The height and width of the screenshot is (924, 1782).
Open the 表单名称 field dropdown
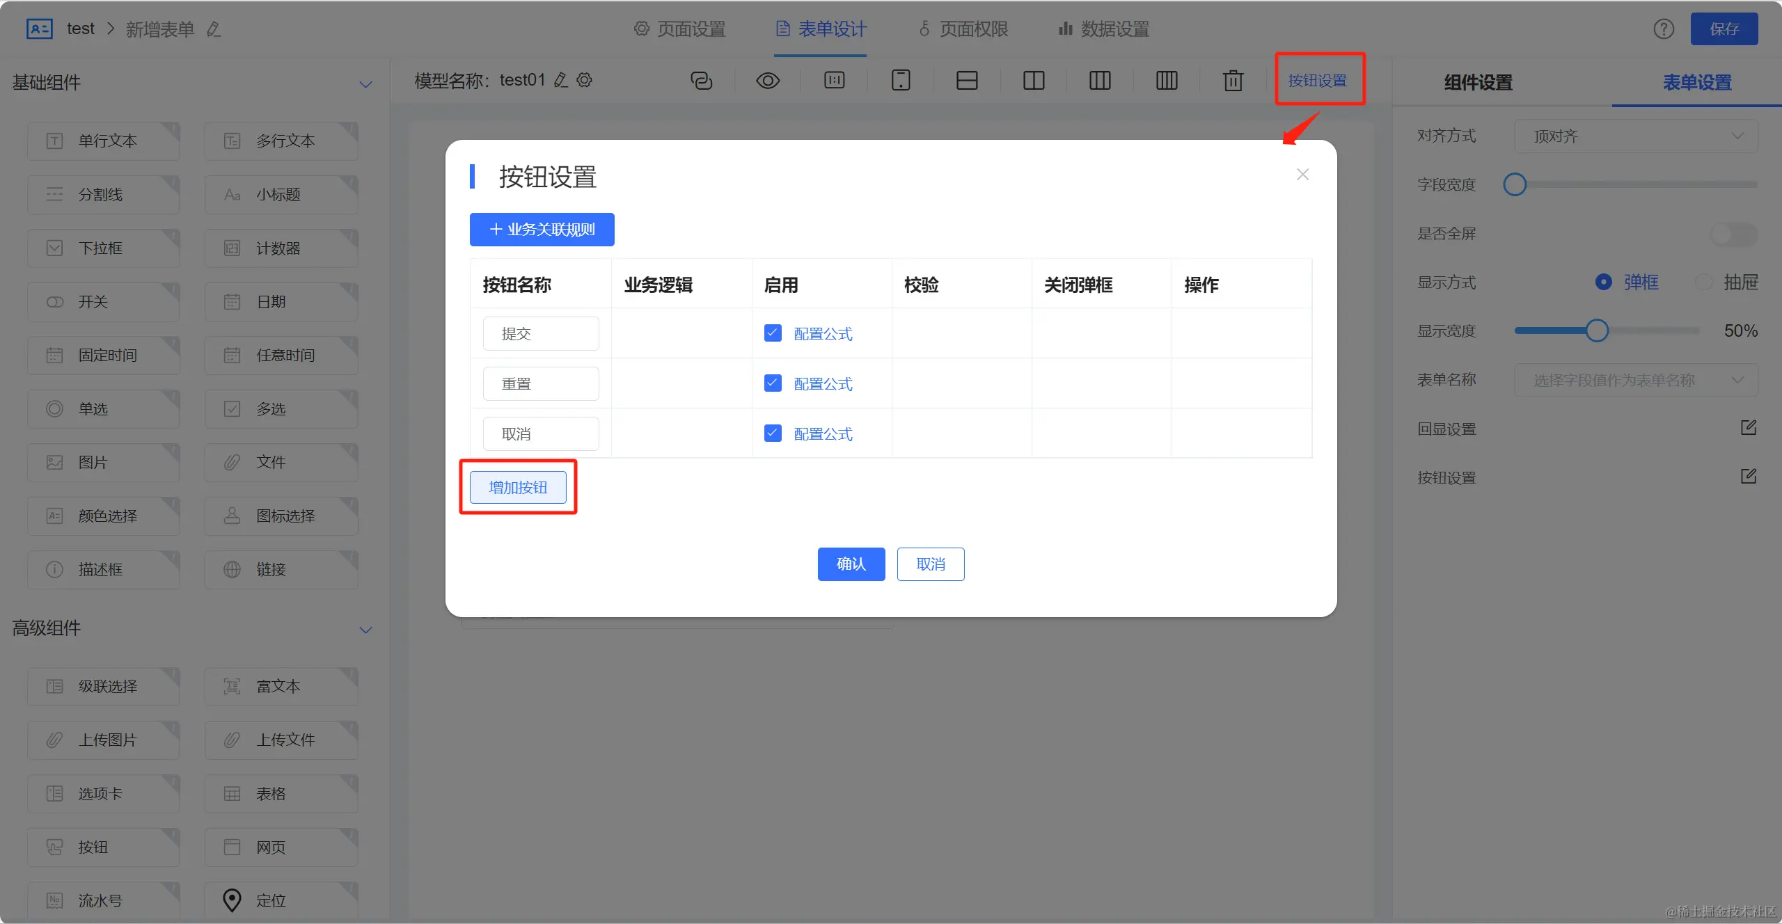click(x=1635, y=380)
